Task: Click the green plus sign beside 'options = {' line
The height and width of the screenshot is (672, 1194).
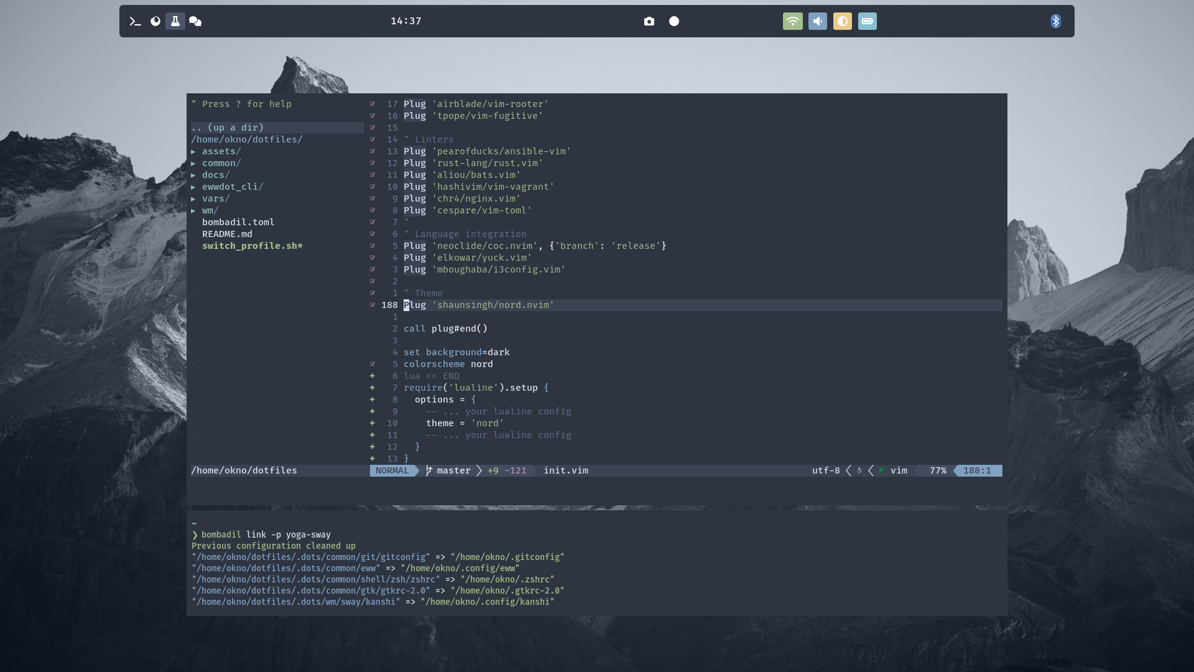Action: [373, 399]
